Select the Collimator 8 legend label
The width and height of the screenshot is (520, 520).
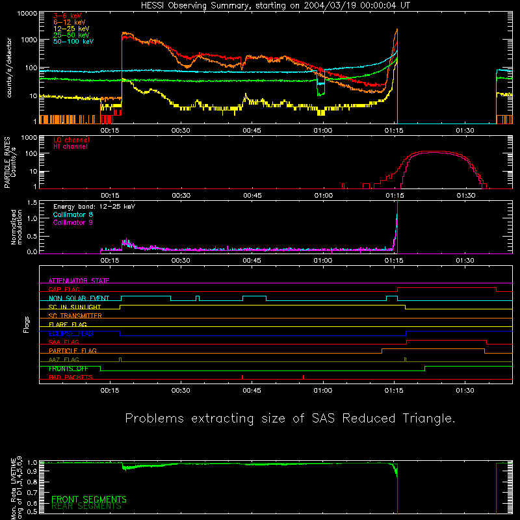[73, 214]
